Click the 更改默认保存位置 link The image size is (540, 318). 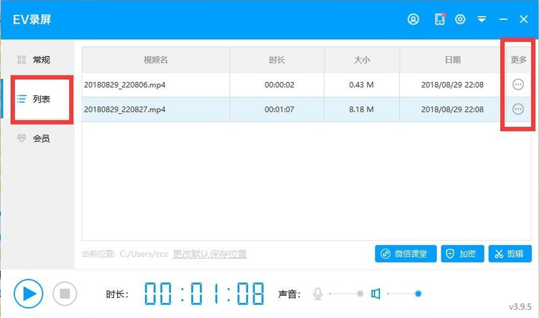(210, 254)
